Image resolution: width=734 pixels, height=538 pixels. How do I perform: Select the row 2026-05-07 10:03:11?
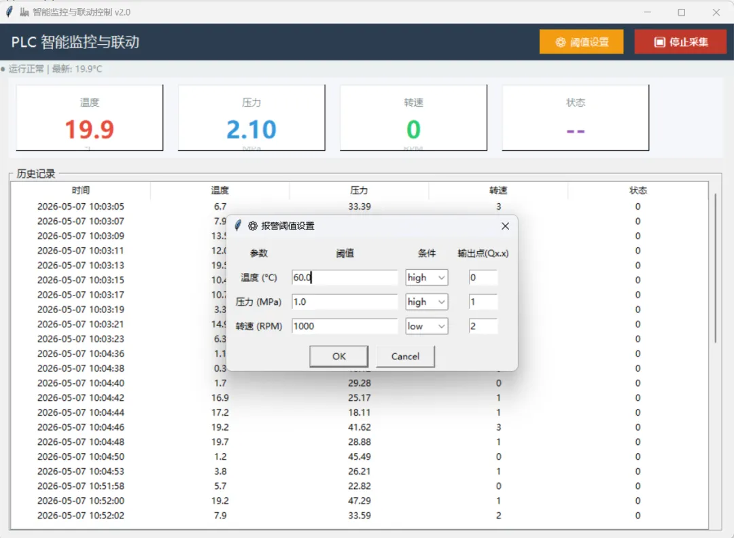coord(359,251)
